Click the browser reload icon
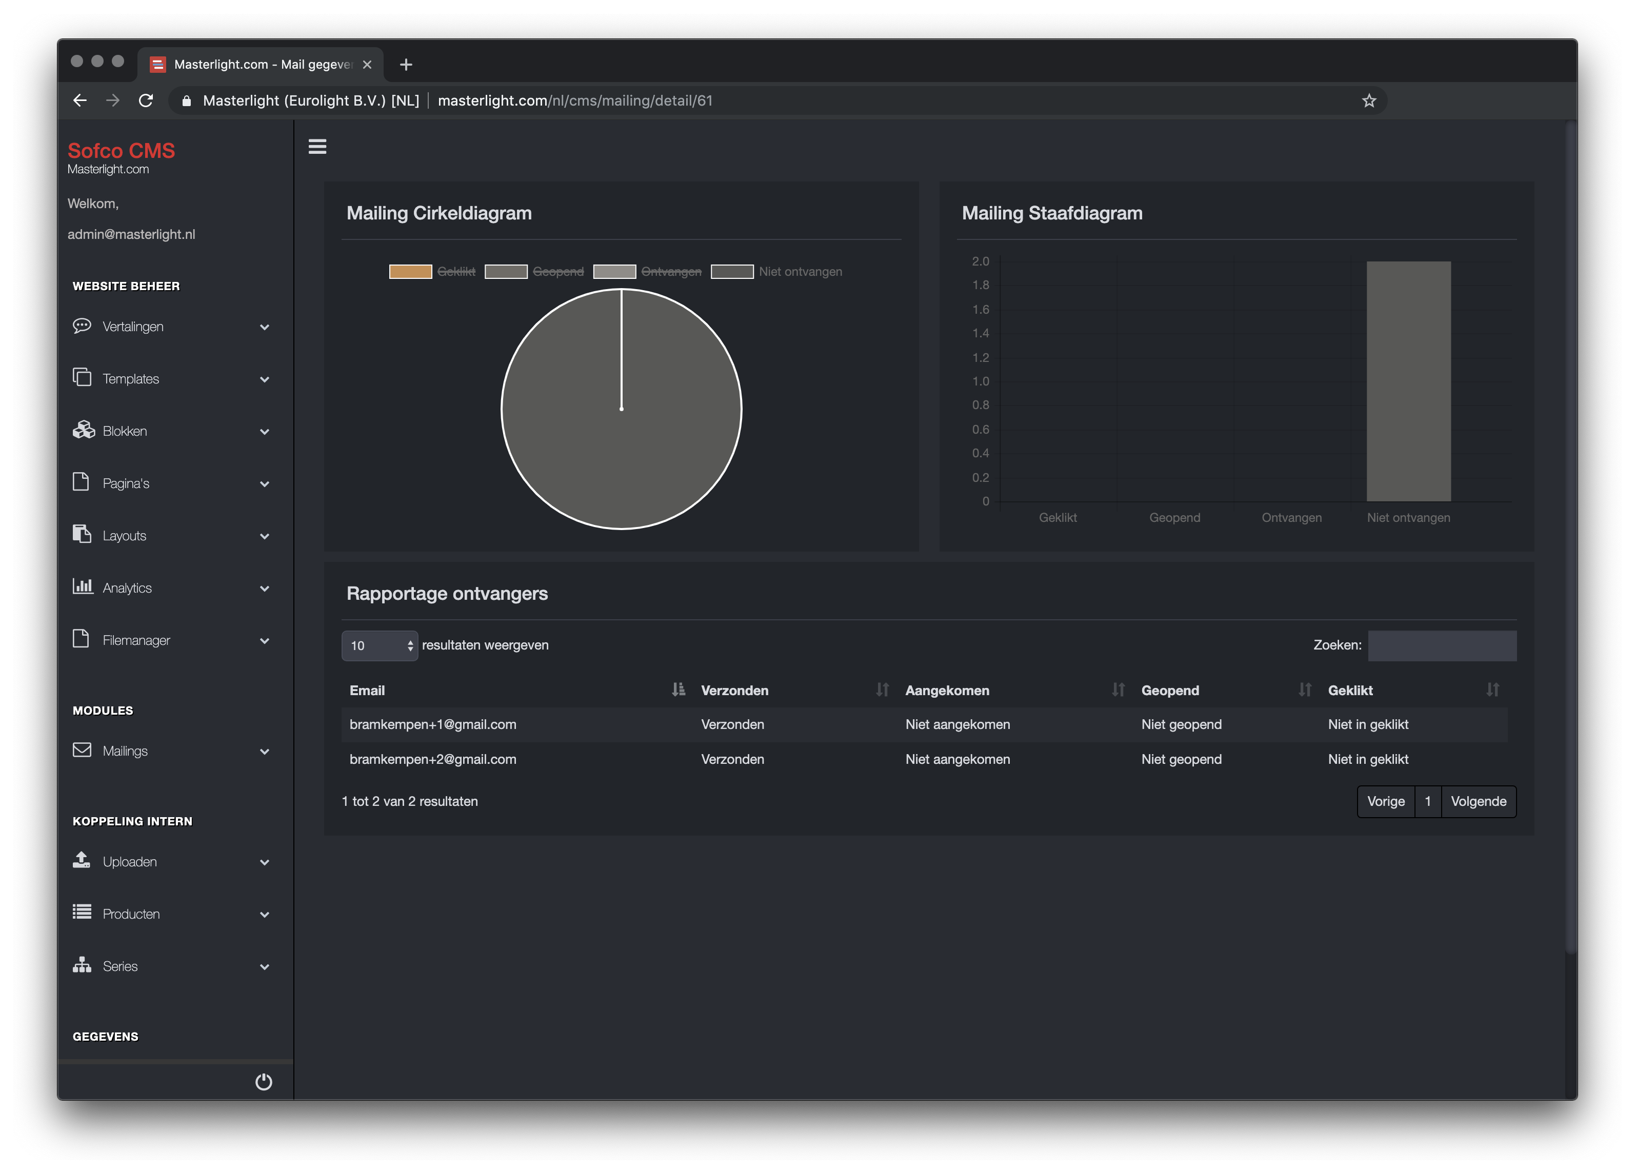The width and height of the screenshot is (1635, 1176). [146, 101]
